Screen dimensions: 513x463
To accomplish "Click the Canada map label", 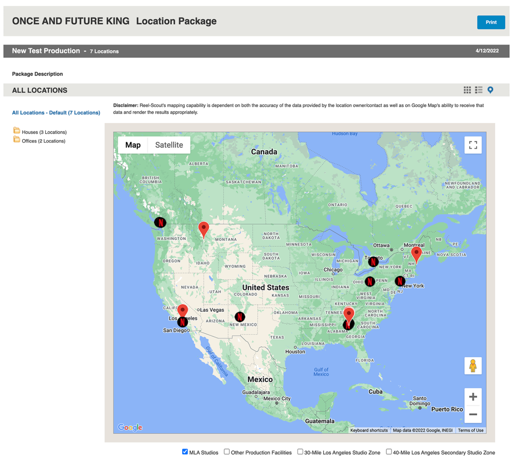I will [264, 152].
